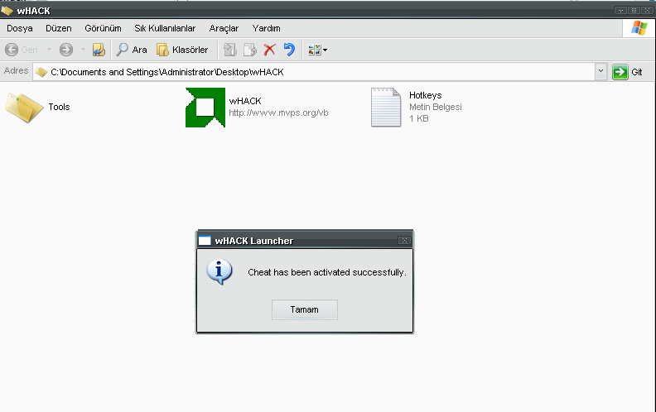Click the Forward arrow icon
The width and height of the screenshot is (656, 412).
tap(65, 50)
